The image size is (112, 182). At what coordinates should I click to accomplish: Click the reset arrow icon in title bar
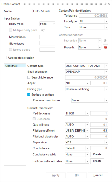click(x=105, y=4)
